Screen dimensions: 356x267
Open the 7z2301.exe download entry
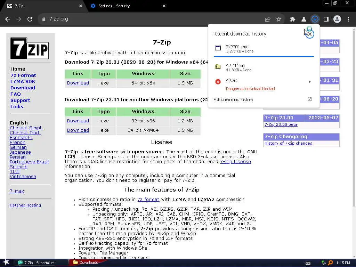[x=264, y=49]
